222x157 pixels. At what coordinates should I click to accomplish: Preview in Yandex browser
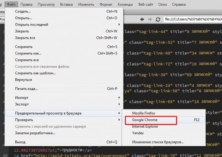(x=164, y=133)
